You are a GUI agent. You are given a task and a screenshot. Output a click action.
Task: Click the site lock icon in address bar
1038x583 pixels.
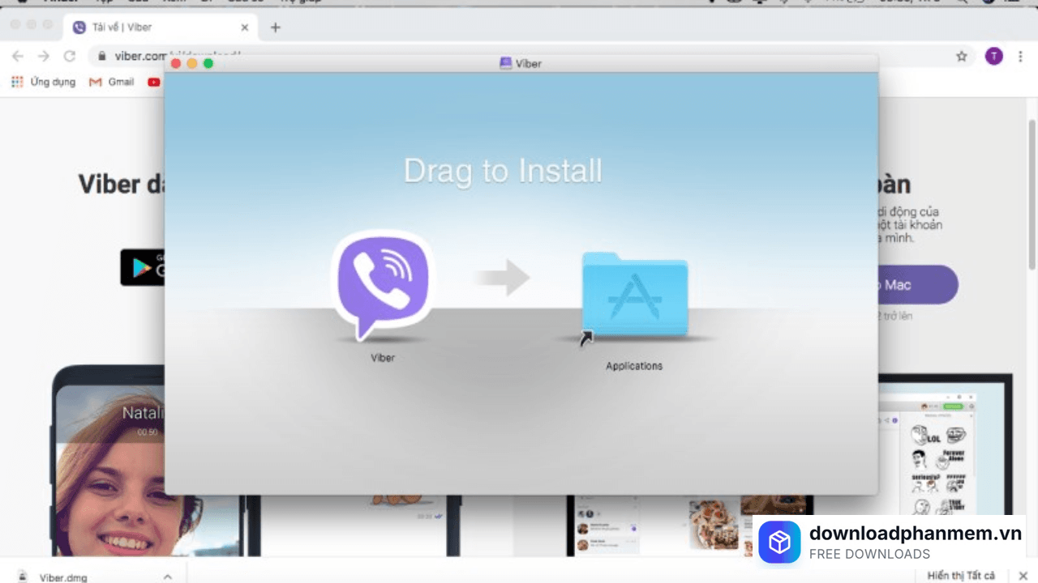tap(101, 56)
